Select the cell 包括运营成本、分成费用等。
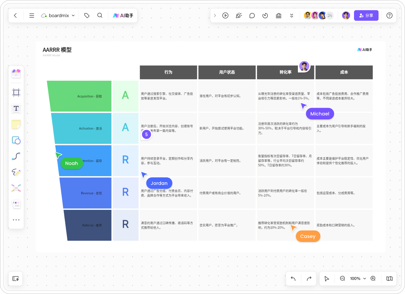The width and height of the screenshot is (405, 294). (344, 193)
